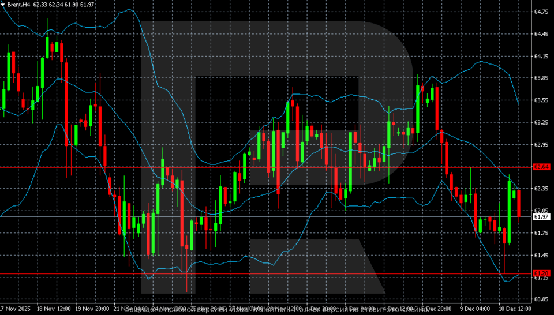554x315 pixels.
Task: Click the 60.85 price scale label
Action: (541, 299)
